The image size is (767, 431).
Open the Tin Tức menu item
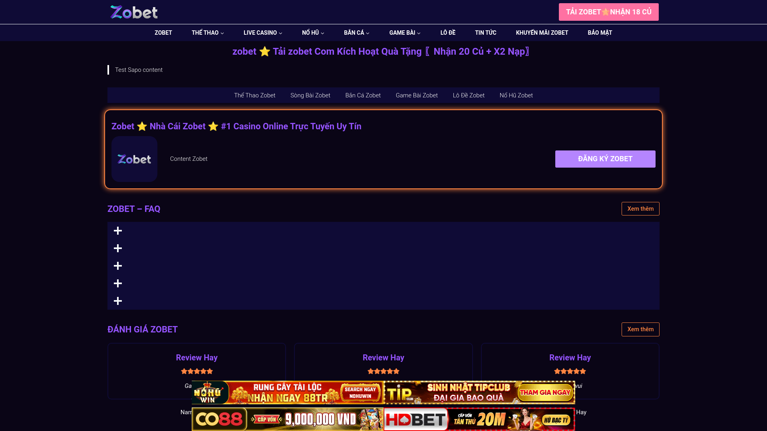click(486, 33)
